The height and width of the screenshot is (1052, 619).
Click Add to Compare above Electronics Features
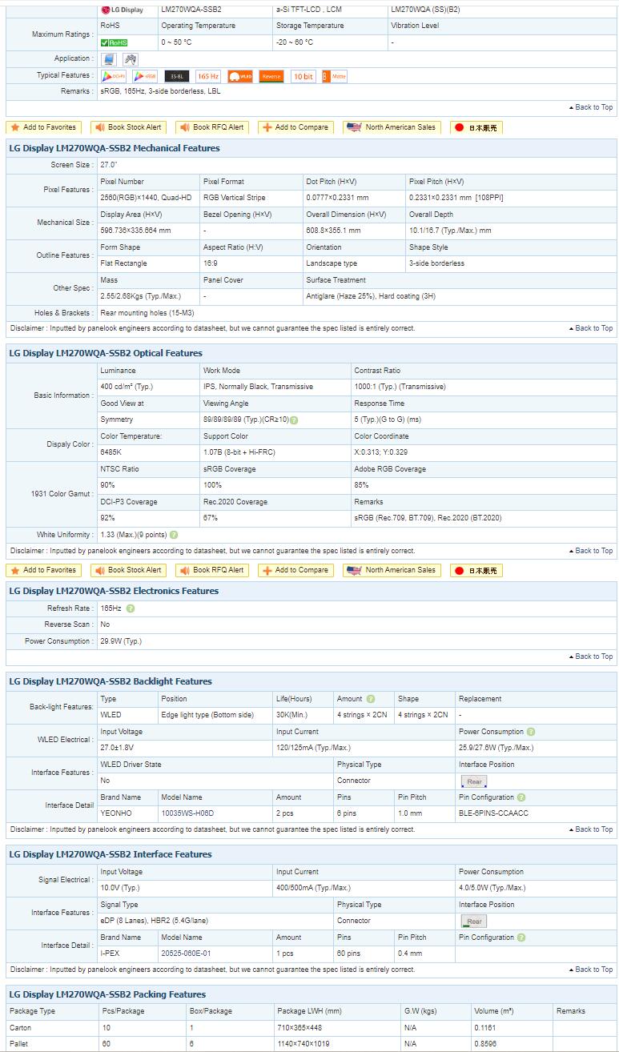295,570
